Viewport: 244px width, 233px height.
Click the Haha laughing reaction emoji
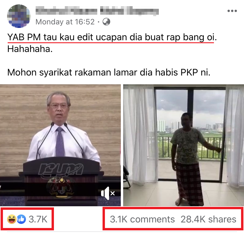(12, 219)
